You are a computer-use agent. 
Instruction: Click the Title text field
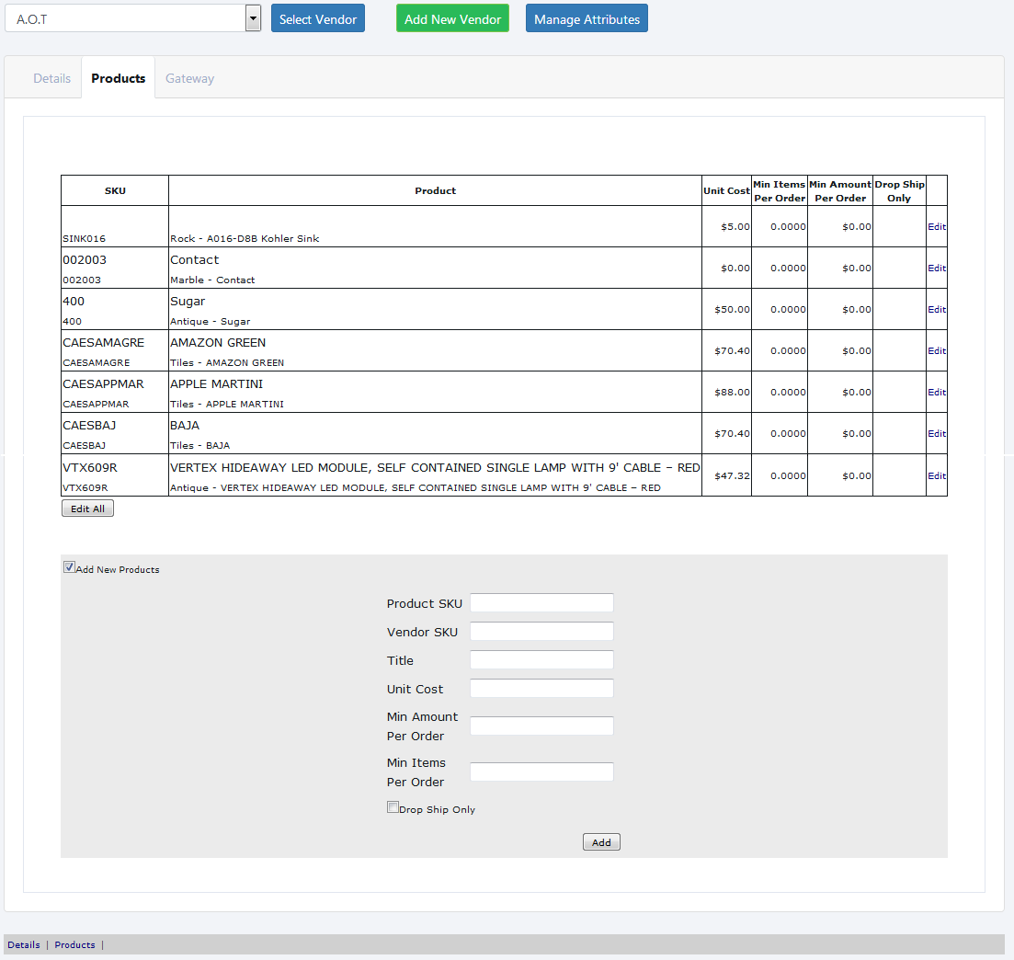[x=541, y=659]
